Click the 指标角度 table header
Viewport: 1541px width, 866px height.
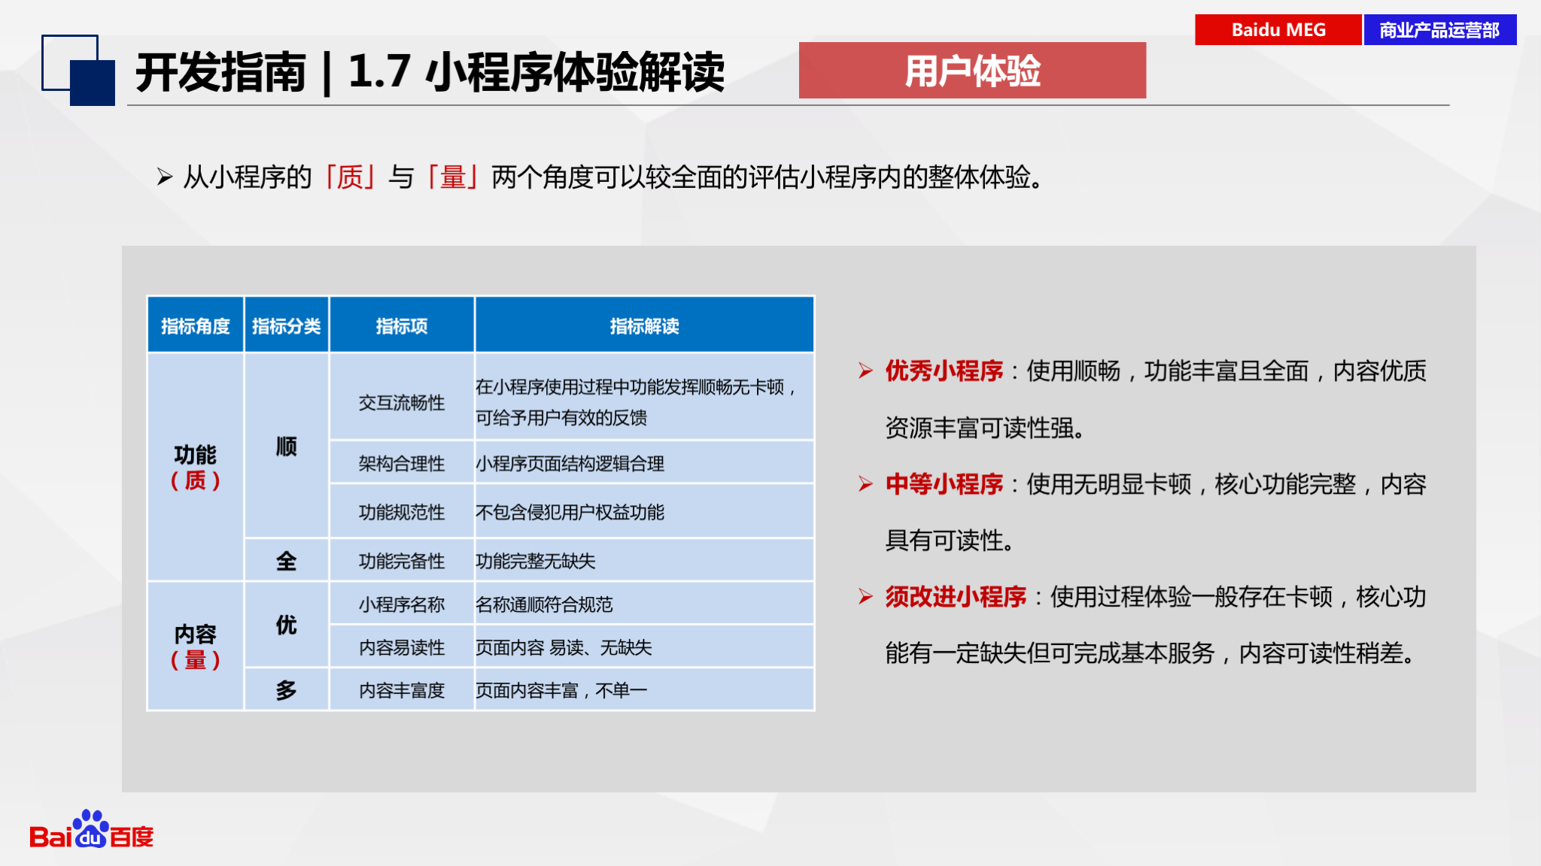pyautogui.click(x=196, y=326)
